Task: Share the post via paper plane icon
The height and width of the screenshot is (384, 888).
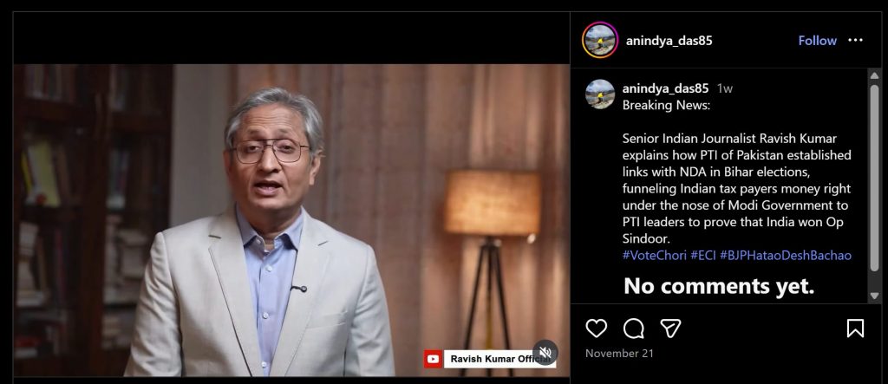Action: click(670, 328)
